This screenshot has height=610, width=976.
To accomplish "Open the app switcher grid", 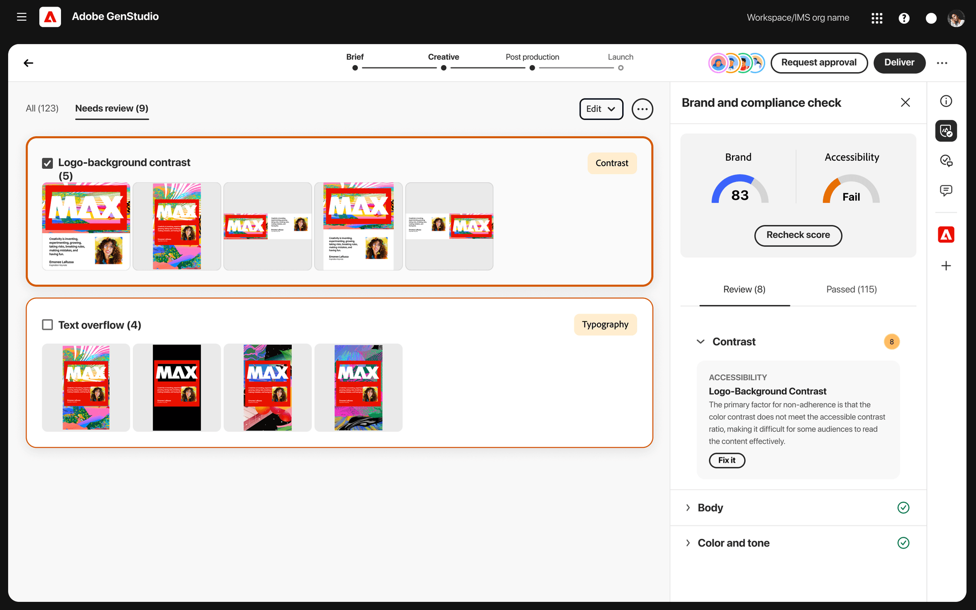I will 877,18.
